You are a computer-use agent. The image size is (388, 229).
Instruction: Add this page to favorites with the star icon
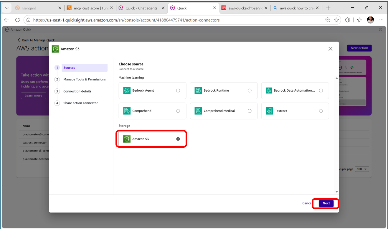[336, 20]
